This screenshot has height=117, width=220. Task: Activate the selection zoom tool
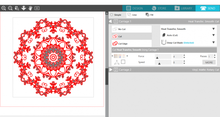point(17,8)
